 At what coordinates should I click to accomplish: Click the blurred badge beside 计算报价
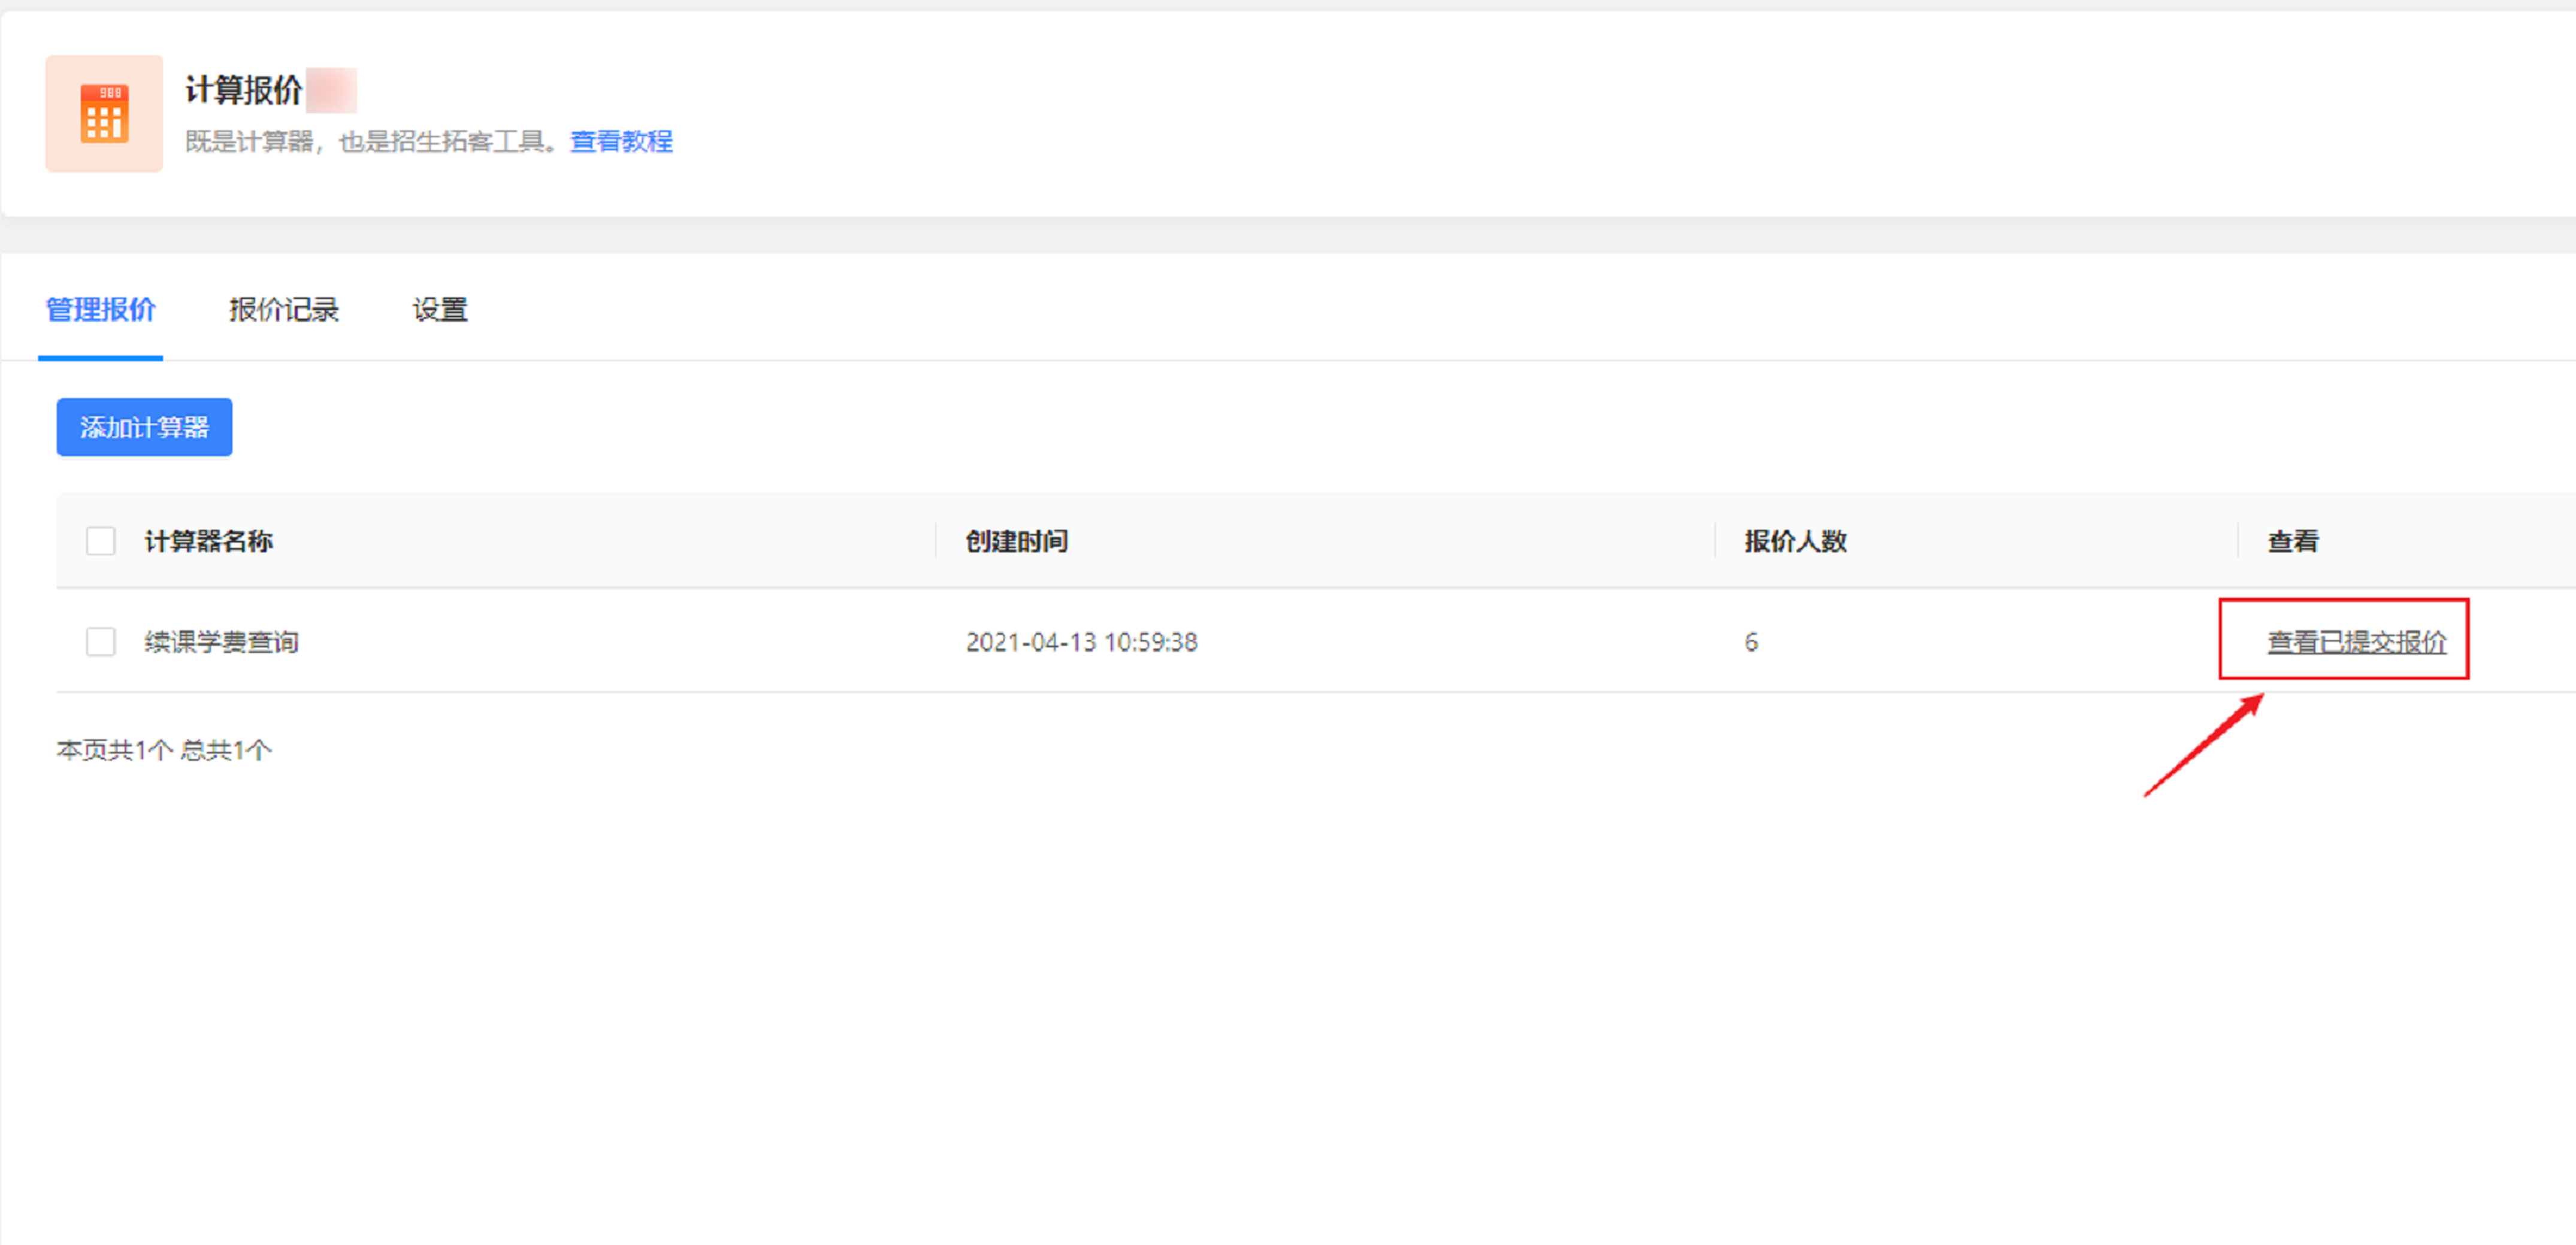click(331, 90)
